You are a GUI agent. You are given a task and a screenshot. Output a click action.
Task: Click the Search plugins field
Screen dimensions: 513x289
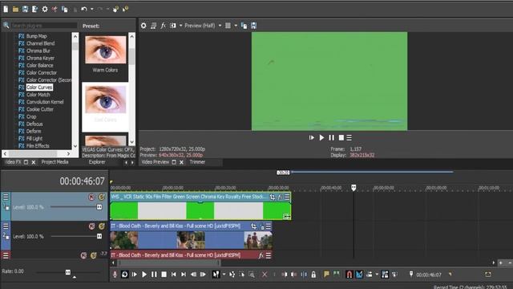(44, 25)
